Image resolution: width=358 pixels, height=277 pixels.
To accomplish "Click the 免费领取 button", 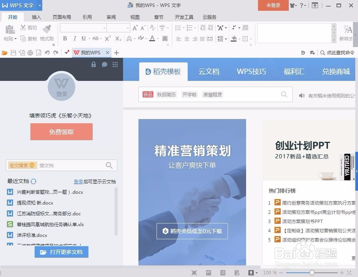I will coord(62,132).
